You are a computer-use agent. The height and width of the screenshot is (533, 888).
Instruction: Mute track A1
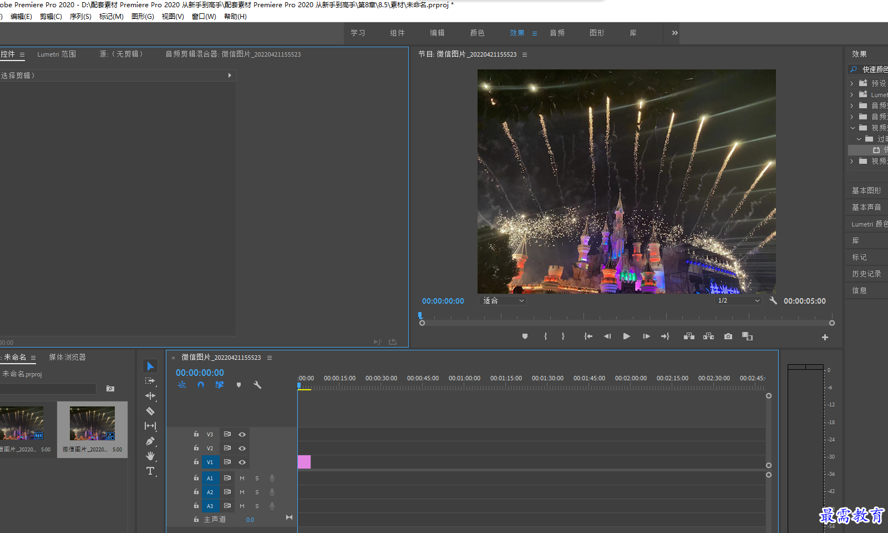242,478
